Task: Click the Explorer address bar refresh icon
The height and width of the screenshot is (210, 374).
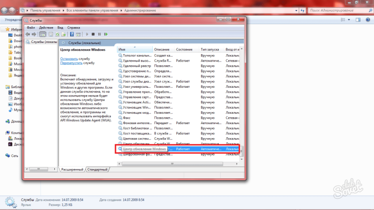Action: click(302, 10)
